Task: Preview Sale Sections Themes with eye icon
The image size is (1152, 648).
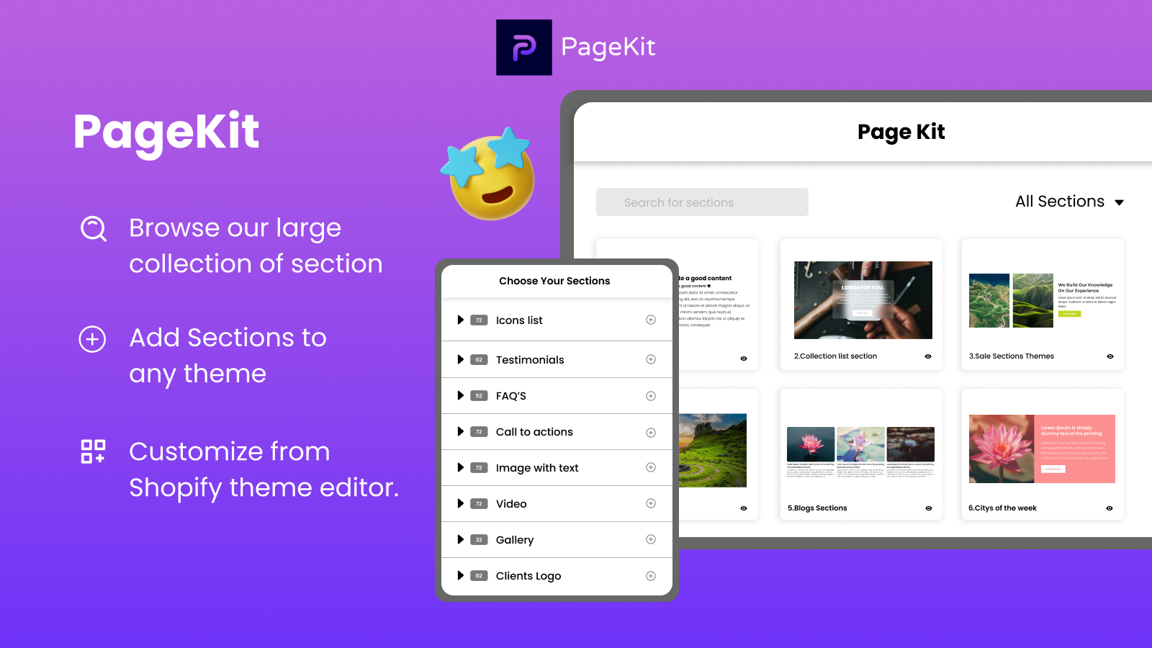Action: 1110,356
